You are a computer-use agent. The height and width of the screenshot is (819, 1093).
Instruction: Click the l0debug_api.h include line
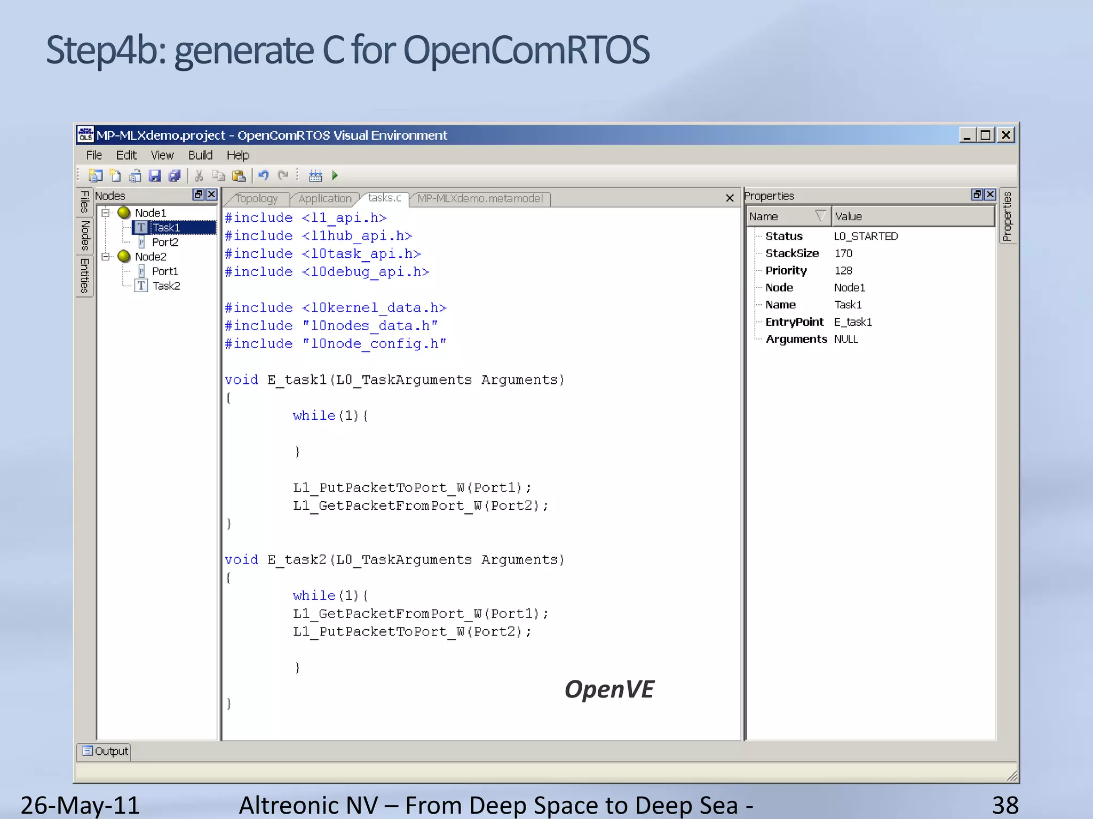point(327,272)
